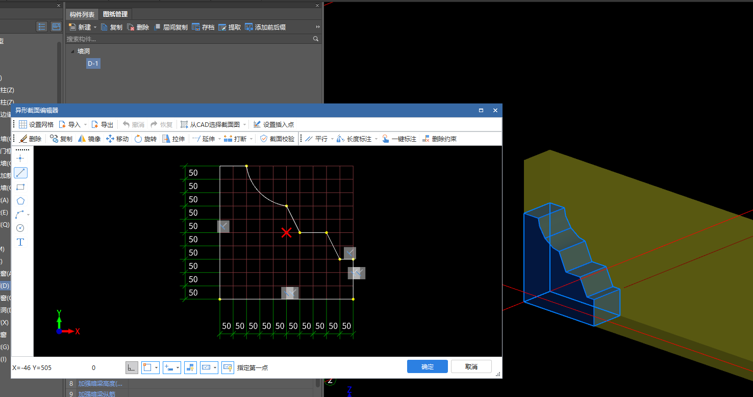The image size is (753, 397).
Task: Open the 导入 dropdown arrow
Action: click(x=85, y=124)
